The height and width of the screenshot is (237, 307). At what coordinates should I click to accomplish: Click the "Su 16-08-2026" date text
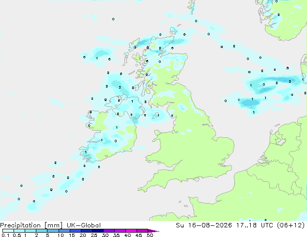point(204,225)
